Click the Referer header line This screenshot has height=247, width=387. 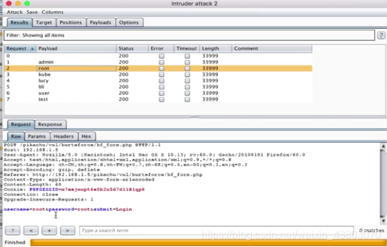[x=103, y=175]
